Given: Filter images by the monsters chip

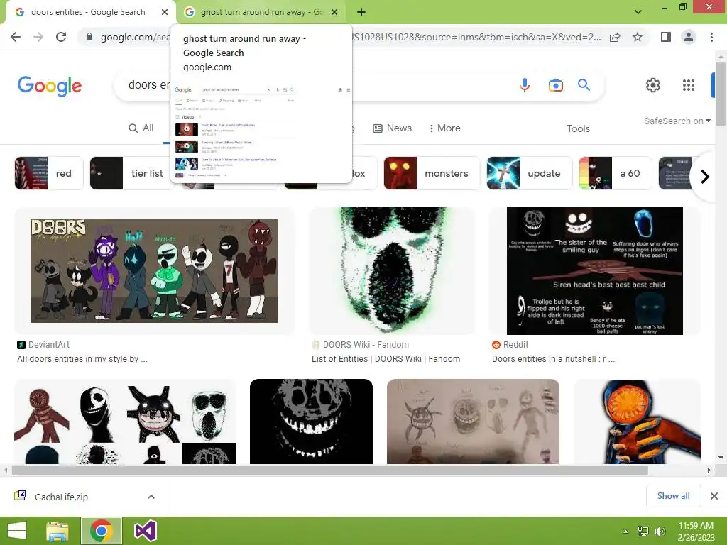Looking at the screenshot, I should tap(432, 173).
